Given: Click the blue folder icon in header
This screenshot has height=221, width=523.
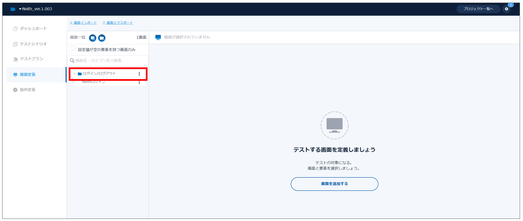Looking at the screenshot, I should click(13, 9).
